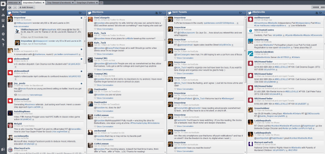Open the refresh interval dropdown beside Add Stream
325x154 pixels.
(x=15, y=8)
